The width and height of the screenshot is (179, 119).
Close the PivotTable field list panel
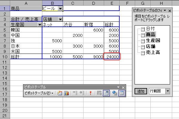pos(170,11)
